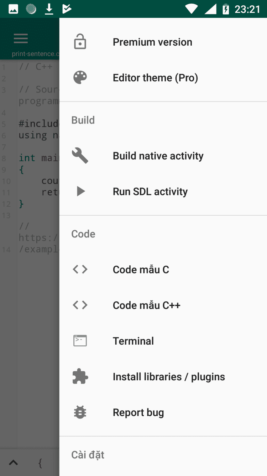Open the Premium version menu item

point(152,42)
